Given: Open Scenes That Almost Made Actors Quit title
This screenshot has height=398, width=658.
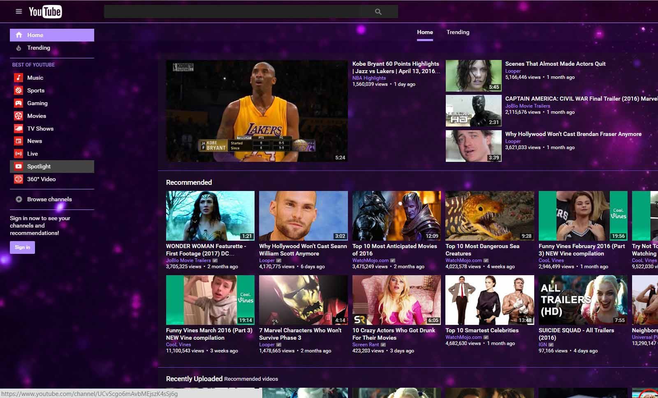Looking at the screenshot, I should coord(555,64).
